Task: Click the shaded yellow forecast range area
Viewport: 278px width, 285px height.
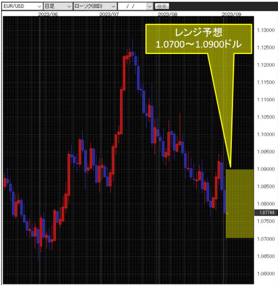Action: click(x=240, y=204)
